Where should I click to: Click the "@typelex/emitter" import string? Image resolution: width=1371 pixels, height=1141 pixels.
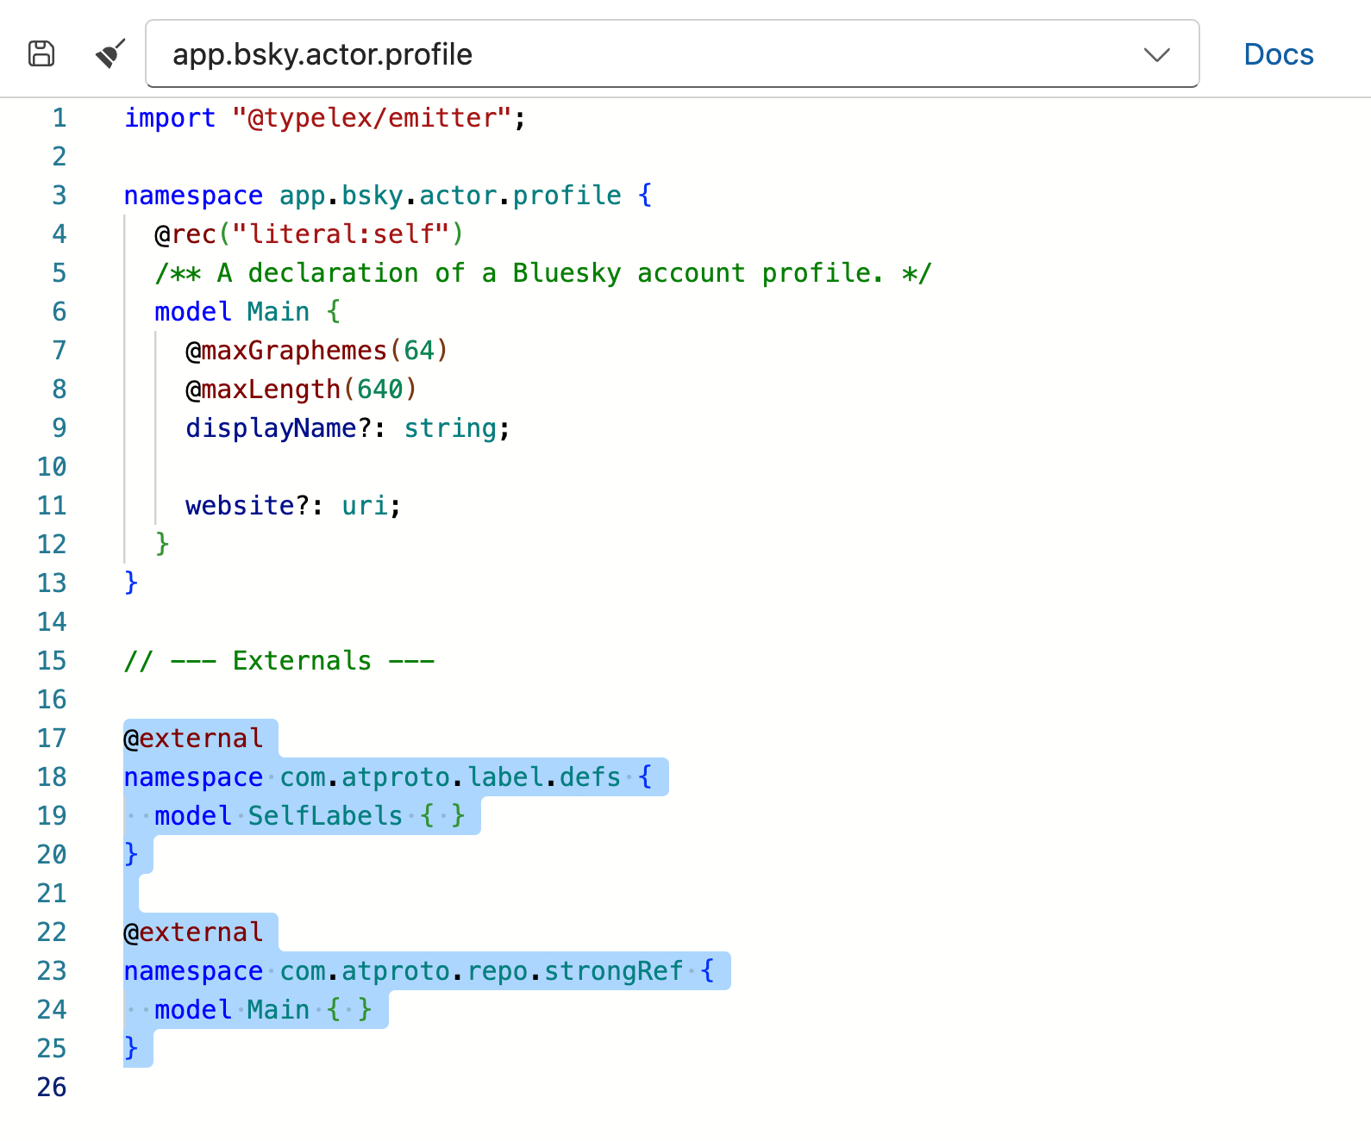click(371, 118)
